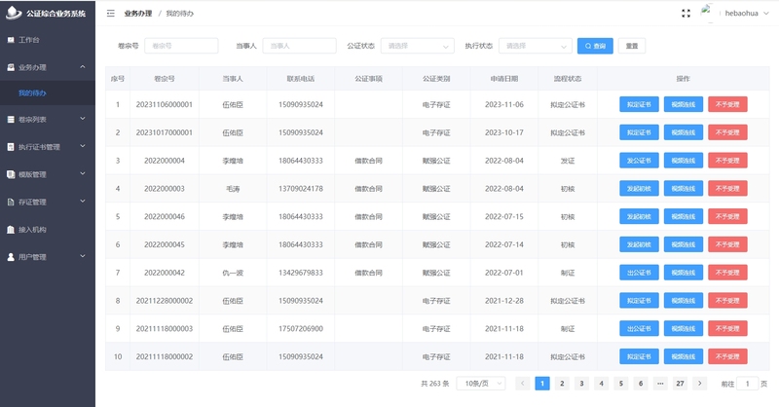Go to last page 27
This screenshot has width=779, height=407.
click(x=680, y=384)
